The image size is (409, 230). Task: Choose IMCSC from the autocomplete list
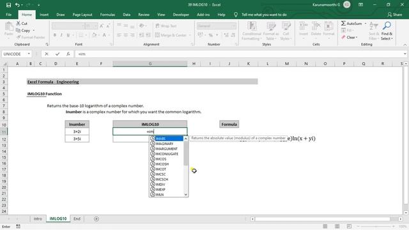167,174
